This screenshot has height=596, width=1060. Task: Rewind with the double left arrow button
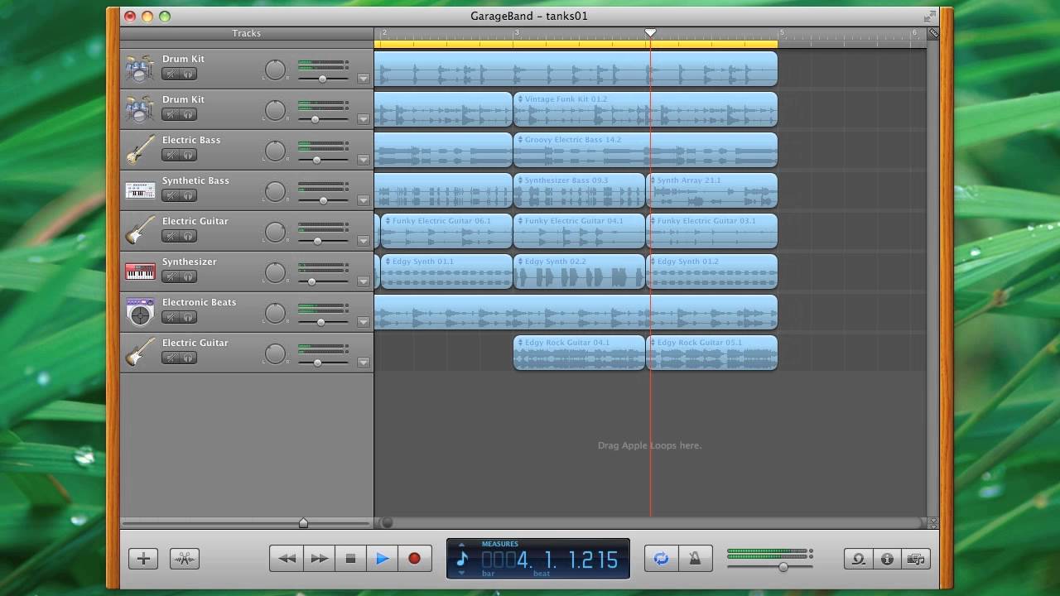tap(287, 559)
